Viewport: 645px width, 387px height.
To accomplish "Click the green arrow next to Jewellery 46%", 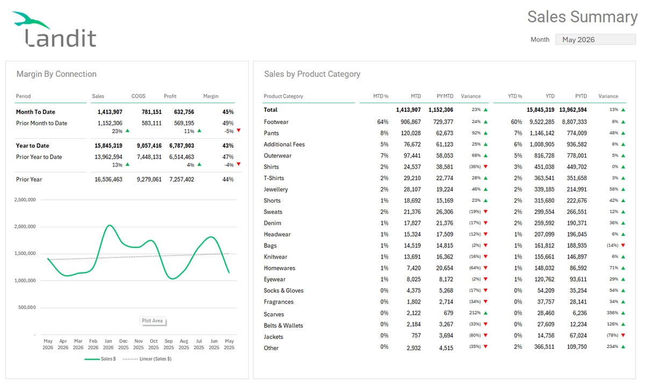I will (x=485, y=190).
